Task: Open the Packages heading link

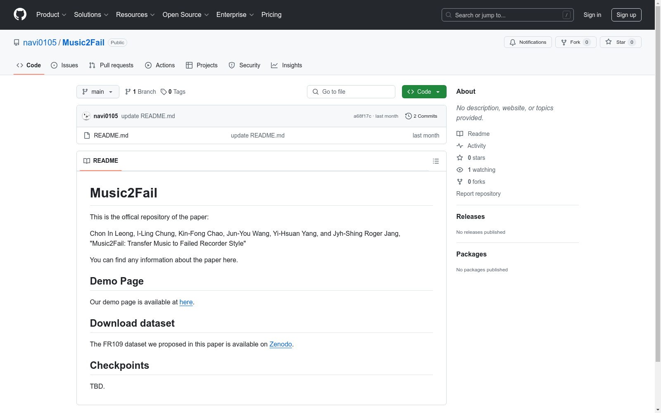Action: point(471,254)
